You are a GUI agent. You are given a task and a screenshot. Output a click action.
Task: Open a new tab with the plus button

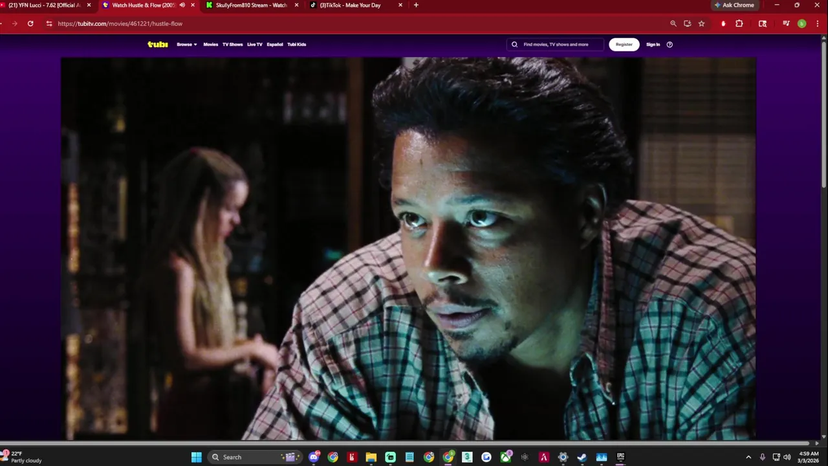click(416, 5)
